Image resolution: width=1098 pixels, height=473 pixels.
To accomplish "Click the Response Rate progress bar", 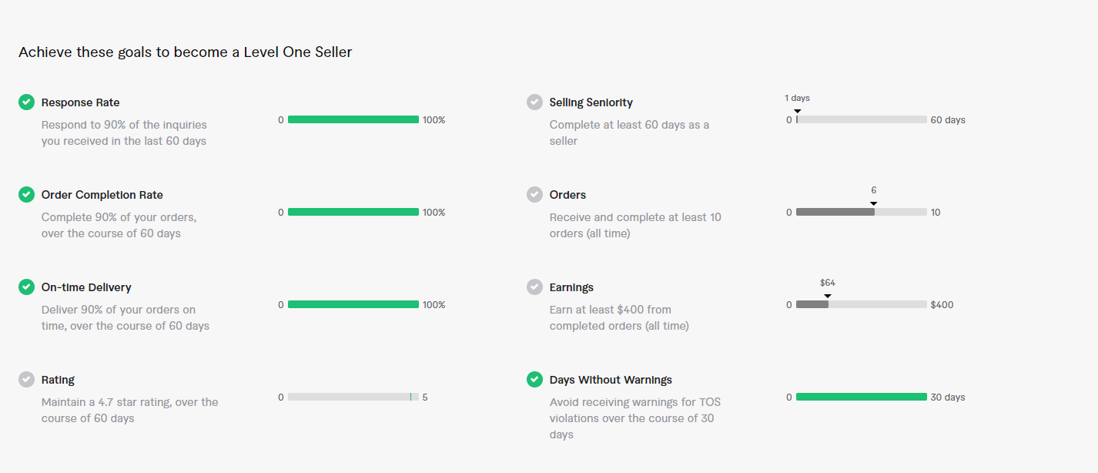I will [353, 120].
